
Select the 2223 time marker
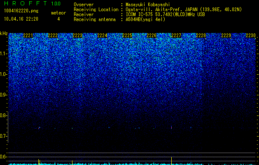click(x=77, y=35)
